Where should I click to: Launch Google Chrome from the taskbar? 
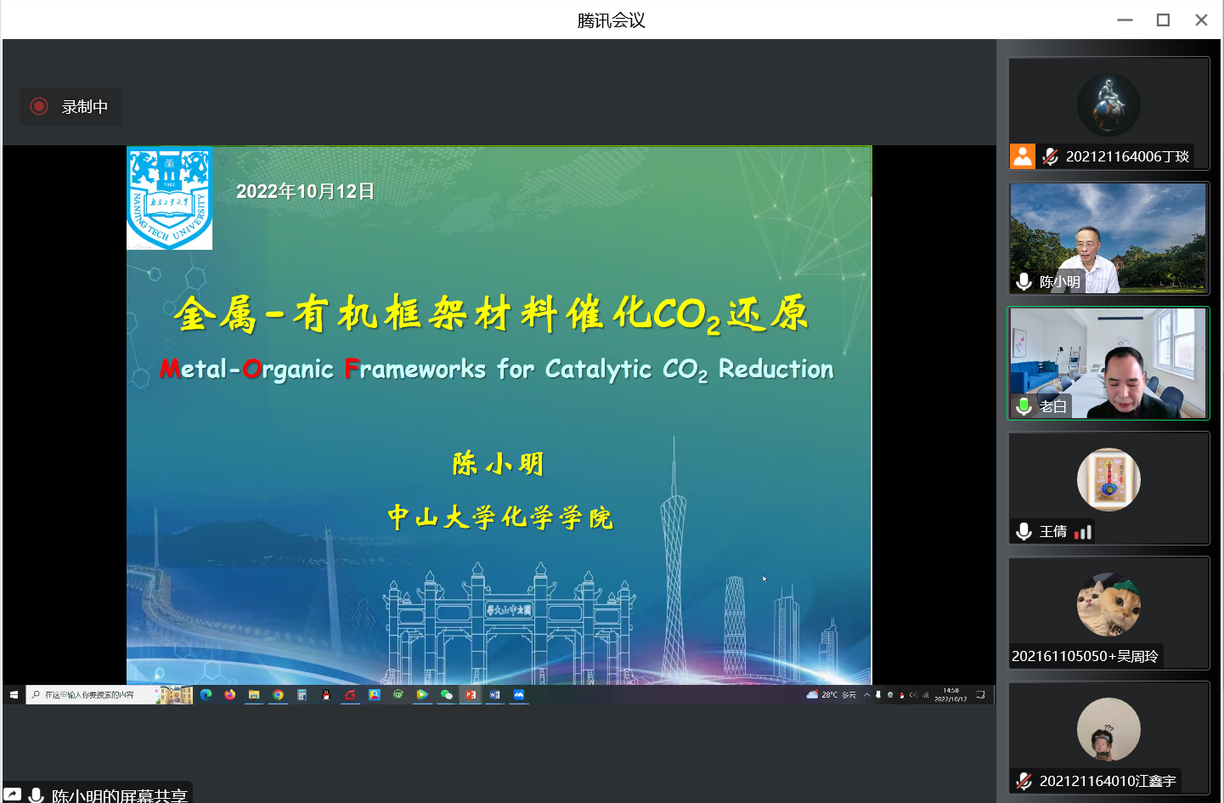click(x=278, y=694)
